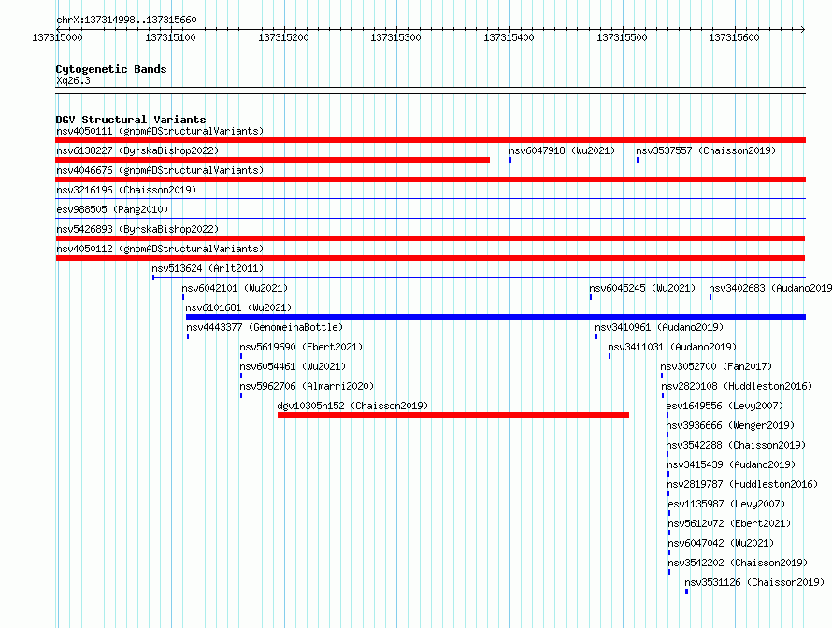Click small blue marker under nsv3537557
Screen dimensions: 832x628
[638, 160]
